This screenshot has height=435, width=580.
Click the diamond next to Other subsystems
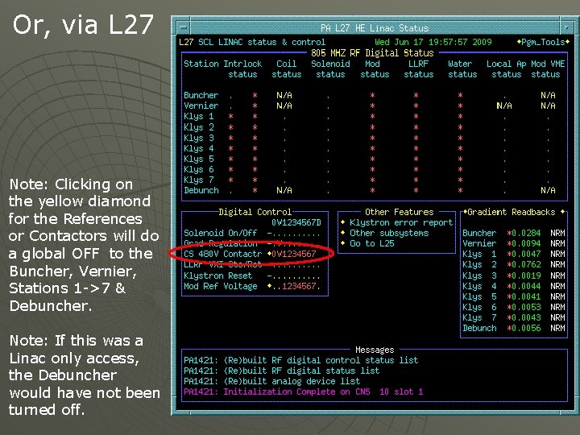click(343, 233)
